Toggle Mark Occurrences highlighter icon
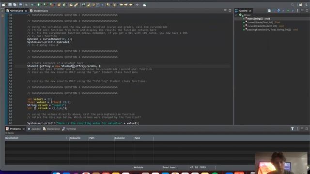 (88, 5)
